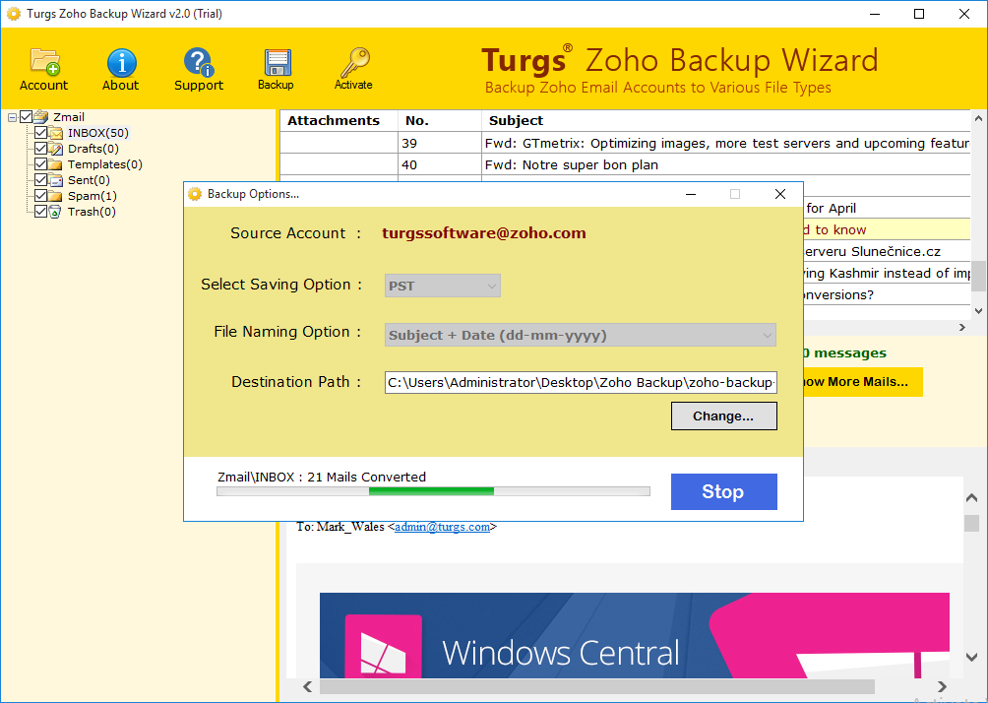The height and width of the screenshot is (703, 988).
Task: Select the email containing 'Kashmir instead of'
Action: point(887,273)
